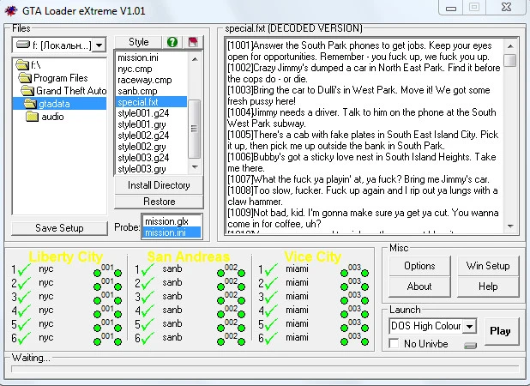The image size is (530, 386).
Task: Open the Options dialog
Action: pyautogui.click(x=419, y=266)
